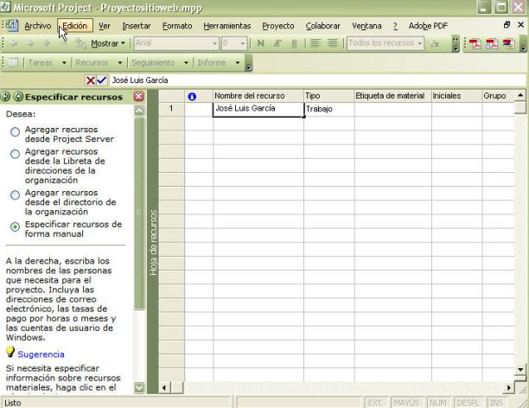This screenshot has width=529, height=408.
Task: Open the Ver menu
Action: 105,26
